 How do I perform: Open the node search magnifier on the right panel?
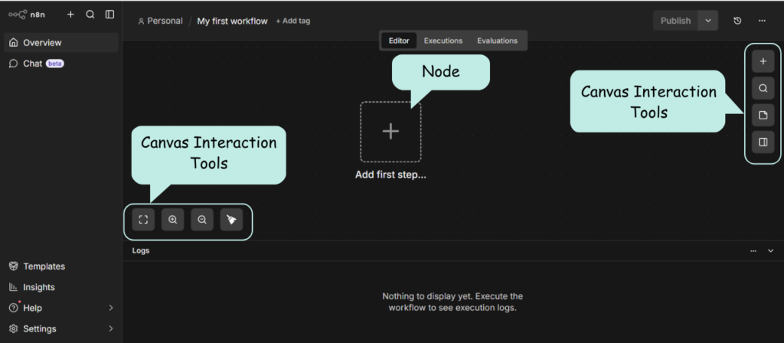point(763,88)
